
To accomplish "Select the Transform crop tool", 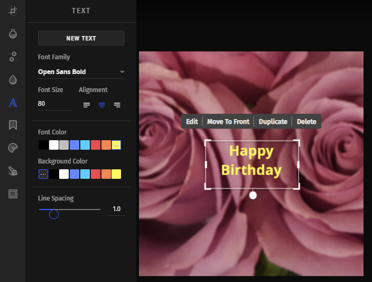I will coord(13,11).
